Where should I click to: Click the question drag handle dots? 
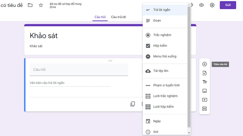[x=110, y=61]
